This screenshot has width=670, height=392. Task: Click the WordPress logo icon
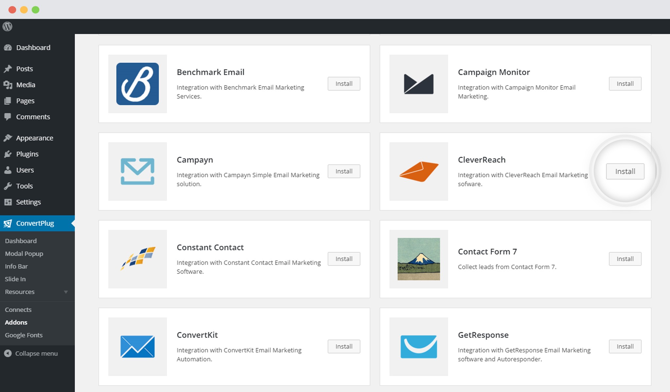(8, 26)
